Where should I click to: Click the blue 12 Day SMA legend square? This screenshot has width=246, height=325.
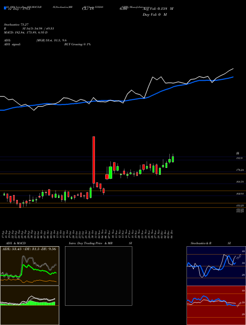tap(5, 8)
